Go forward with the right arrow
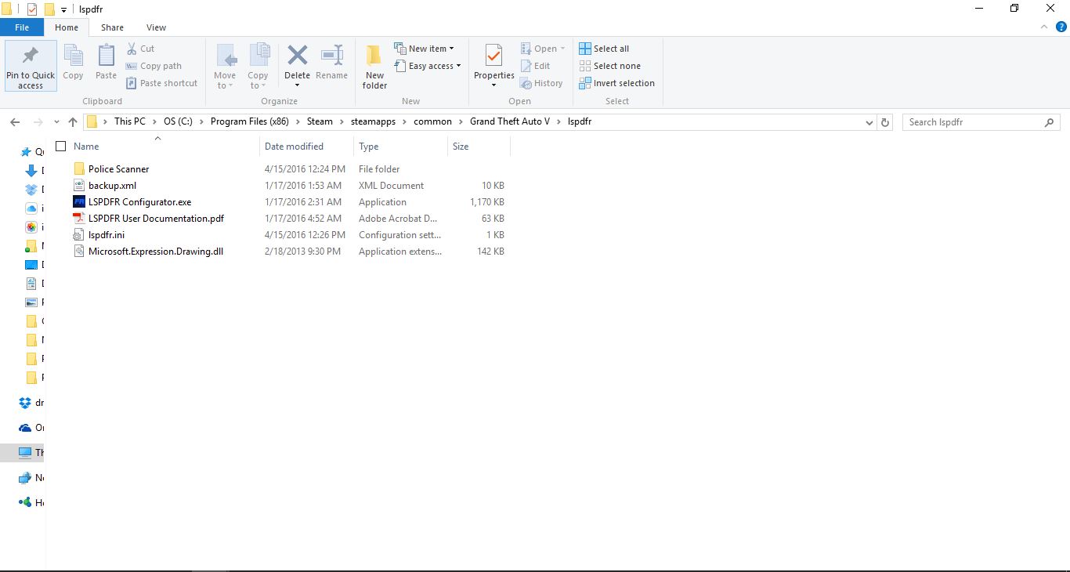This screenshot has width=1070, height=572. (x=38, y=122)
